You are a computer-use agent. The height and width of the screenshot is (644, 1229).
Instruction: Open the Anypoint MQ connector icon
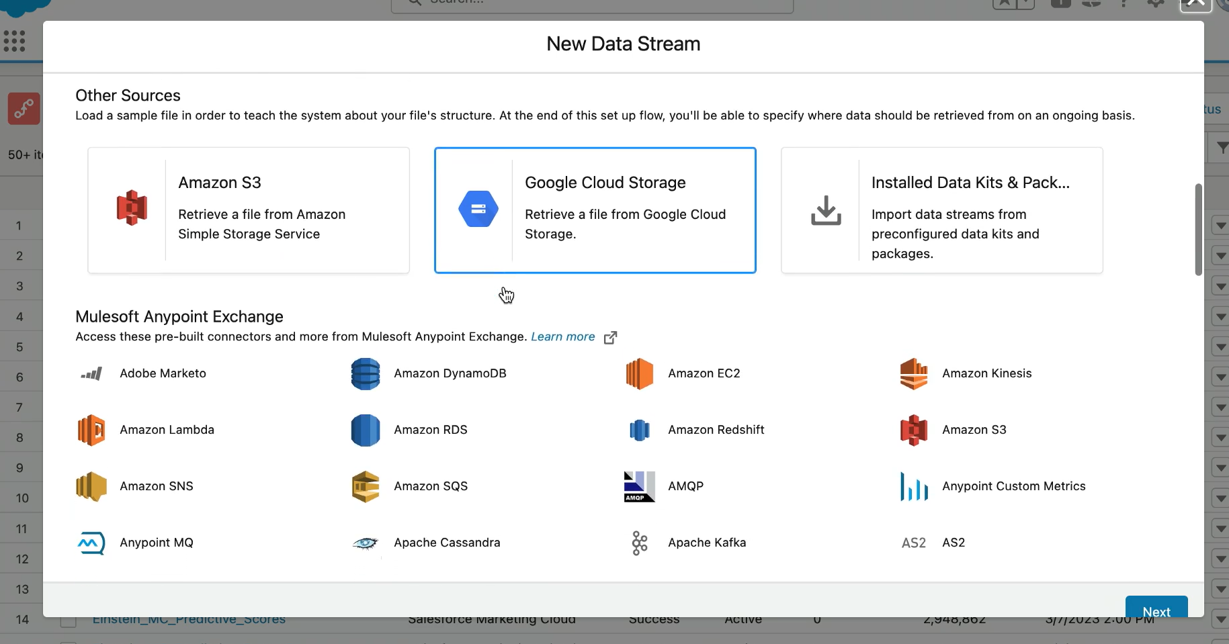(91, 543)
